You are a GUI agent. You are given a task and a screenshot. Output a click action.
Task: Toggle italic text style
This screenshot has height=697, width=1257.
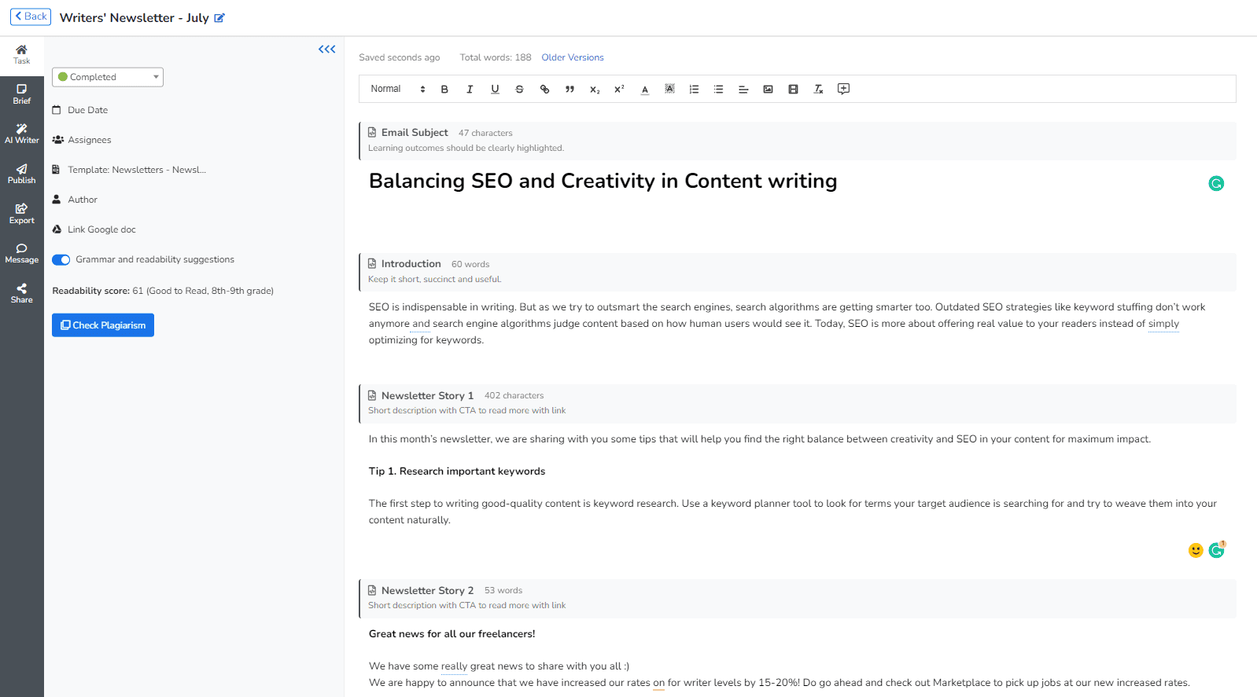pos(470,90)
